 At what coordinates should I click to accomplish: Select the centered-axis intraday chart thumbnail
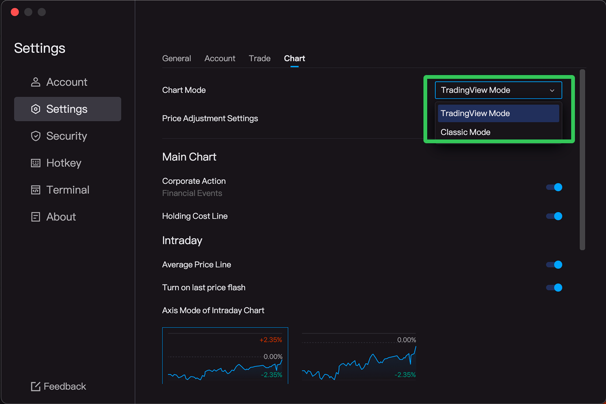225,355
